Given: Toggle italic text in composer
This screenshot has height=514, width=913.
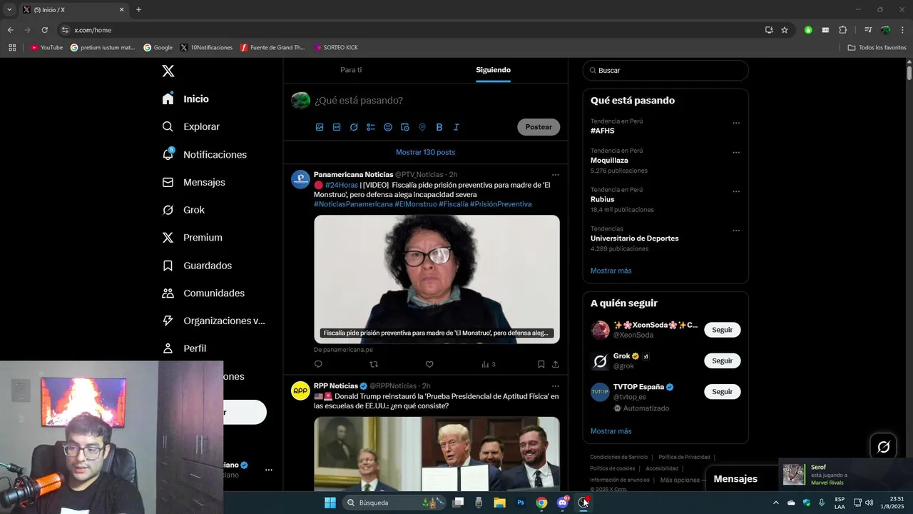Looking at the screenshot, I should coord(456,127).
